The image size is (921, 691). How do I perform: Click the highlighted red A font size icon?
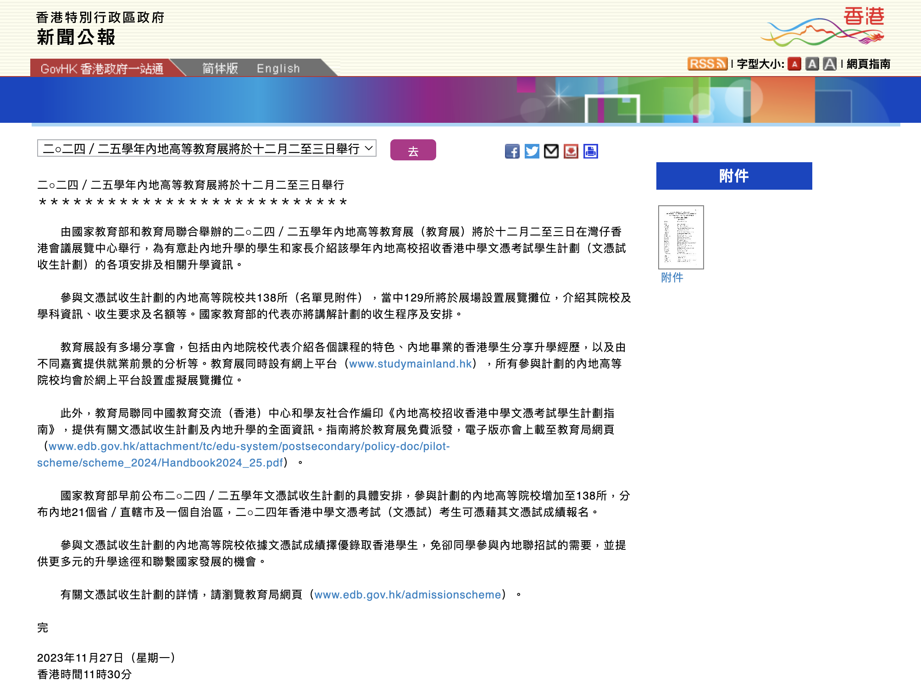pos(794,64)
